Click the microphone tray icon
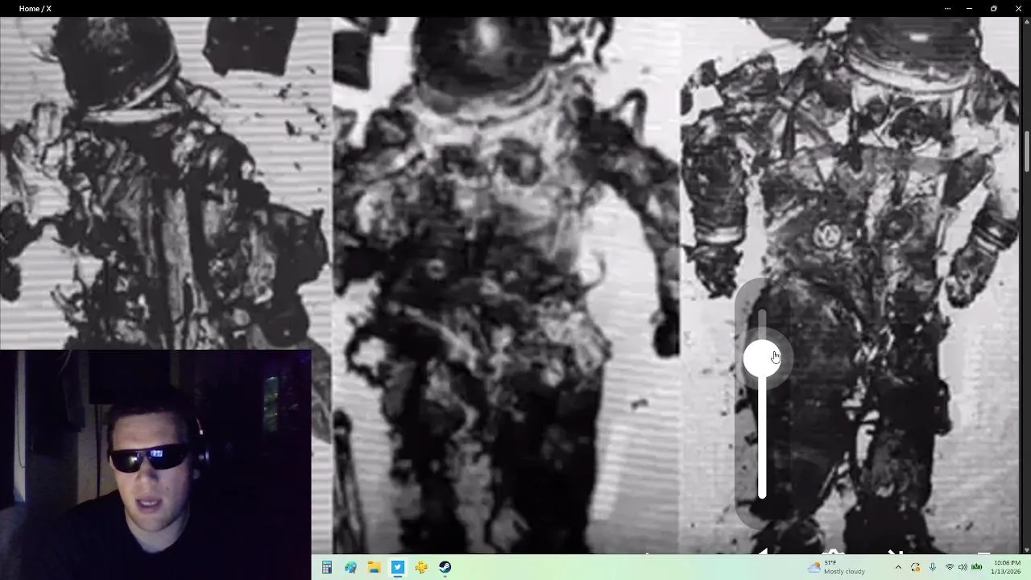 click(933, 567)
